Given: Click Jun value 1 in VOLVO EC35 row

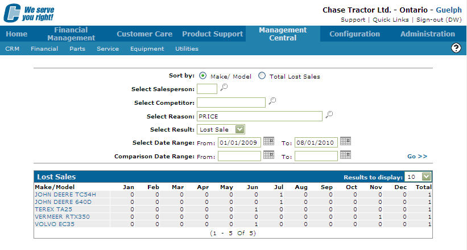Looking at the screenshot, I should click(256, 224).
